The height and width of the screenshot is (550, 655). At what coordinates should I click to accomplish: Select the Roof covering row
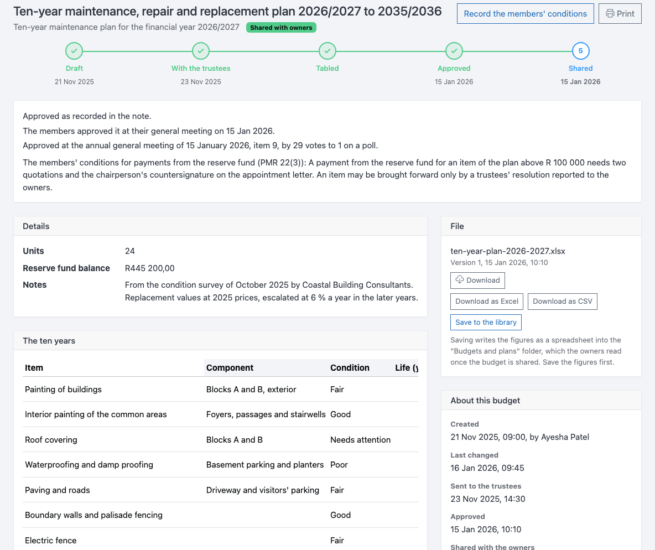[221, 440]
